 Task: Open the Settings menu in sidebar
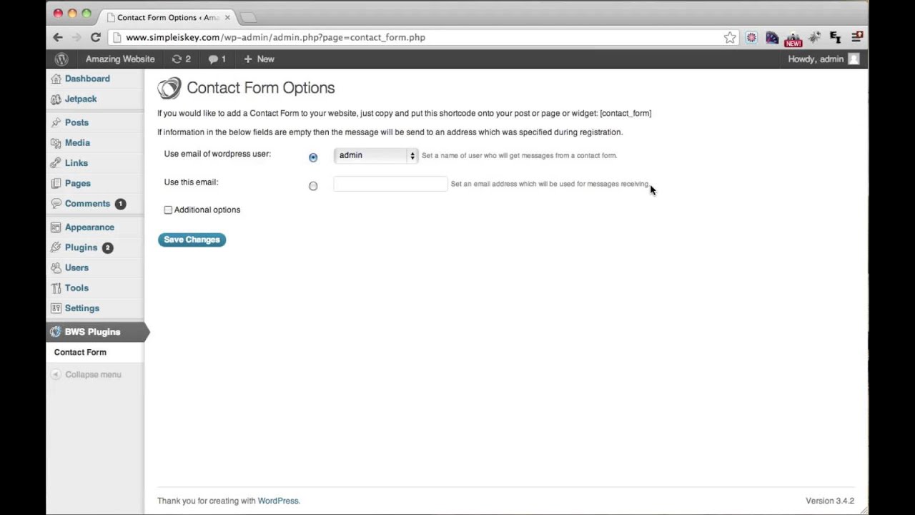pyautogui.click(x=82, y=308)
